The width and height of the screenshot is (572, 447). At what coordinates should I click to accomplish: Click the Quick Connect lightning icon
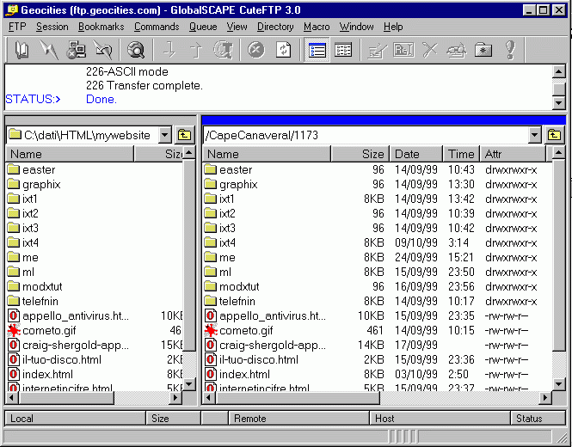click(x=49, y=50)
